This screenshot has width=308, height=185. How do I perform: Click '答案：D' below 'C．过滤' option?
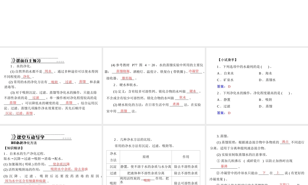[x=224, y=113]
